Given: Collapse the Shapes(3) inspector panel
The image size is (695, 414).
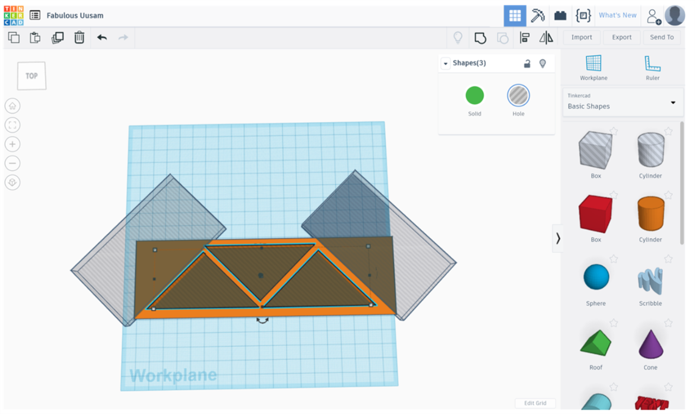Looking at the screenshot, I should coord(446,63).
